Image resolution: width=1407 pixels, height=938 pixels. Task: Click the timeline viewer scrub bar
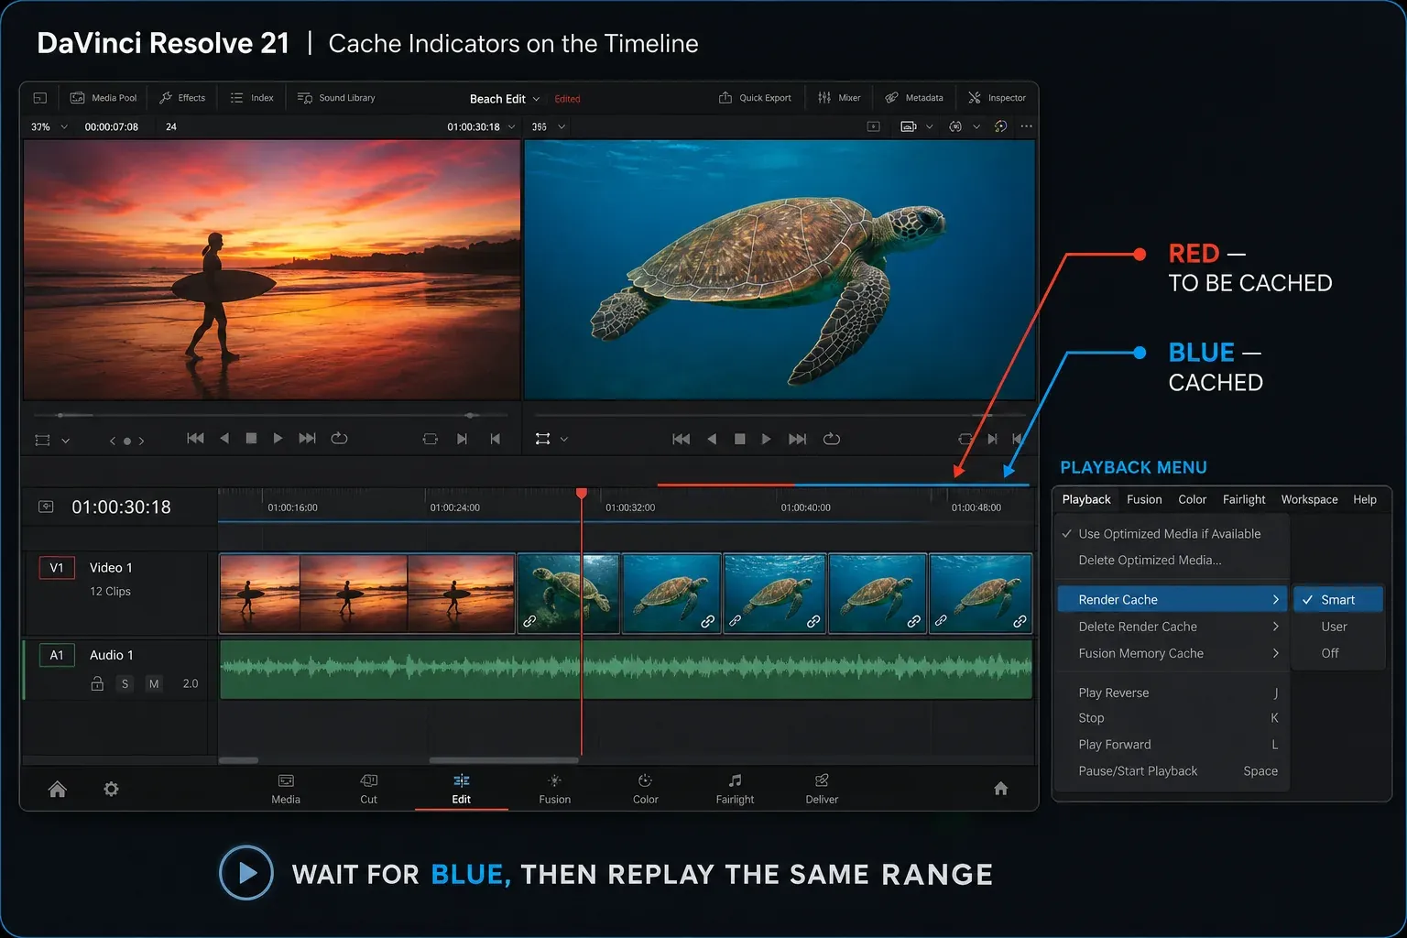coord(780,416)
